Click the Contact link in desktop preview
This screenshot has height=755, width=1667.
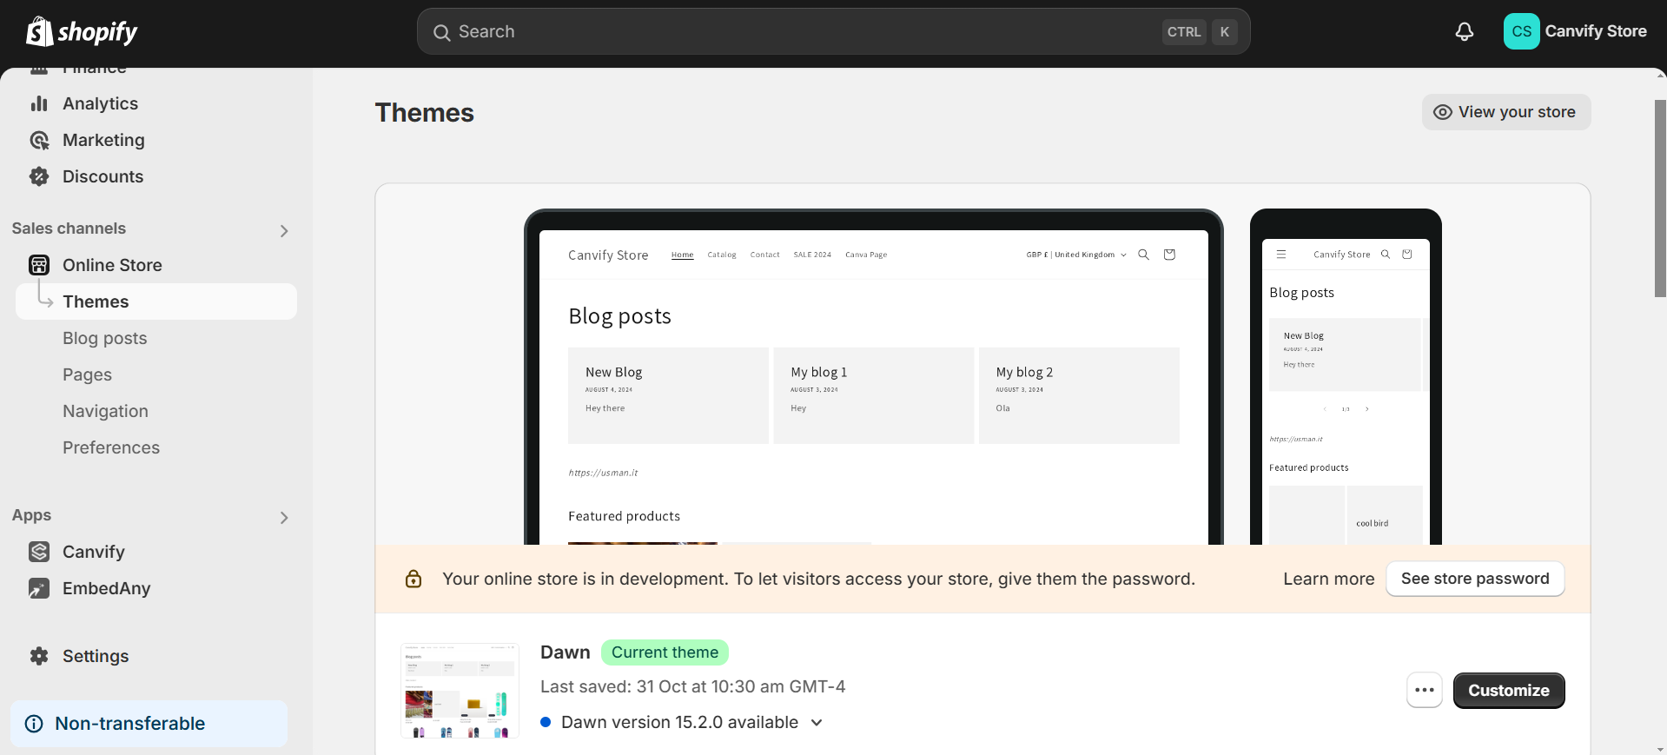pos(764,255)
